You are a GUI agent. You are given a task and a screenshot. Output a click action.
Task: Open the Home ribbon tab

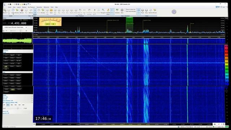[x=10, y=7]
